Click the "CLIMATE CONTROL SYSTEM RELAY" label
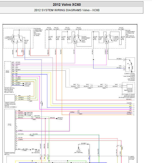This screenshot has width=152, height=163. point(116,39)
